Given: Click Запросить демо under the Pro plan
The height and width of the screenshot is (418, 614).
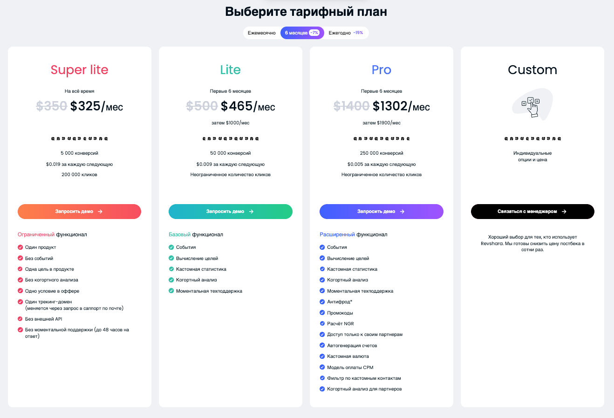Looking at the screenshot, I should [x=382, y=212].
